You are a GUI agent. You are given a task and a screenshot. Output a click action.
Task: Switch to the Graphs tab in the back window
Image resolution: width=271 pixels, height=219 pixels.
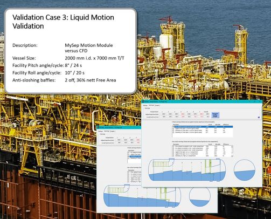[113, 131]
